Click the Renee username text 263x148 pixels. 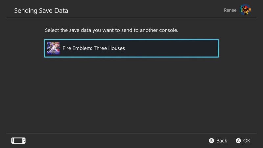[x=229, y=10]
